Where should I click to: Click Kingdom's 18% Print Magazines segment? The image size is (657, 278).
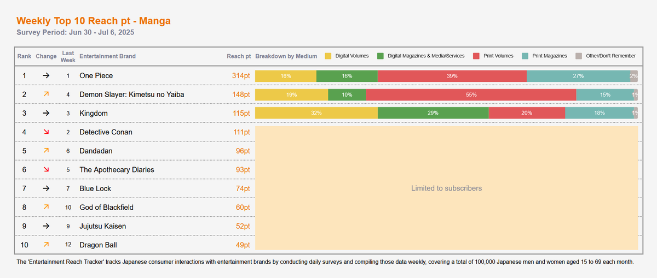[600, 113]
